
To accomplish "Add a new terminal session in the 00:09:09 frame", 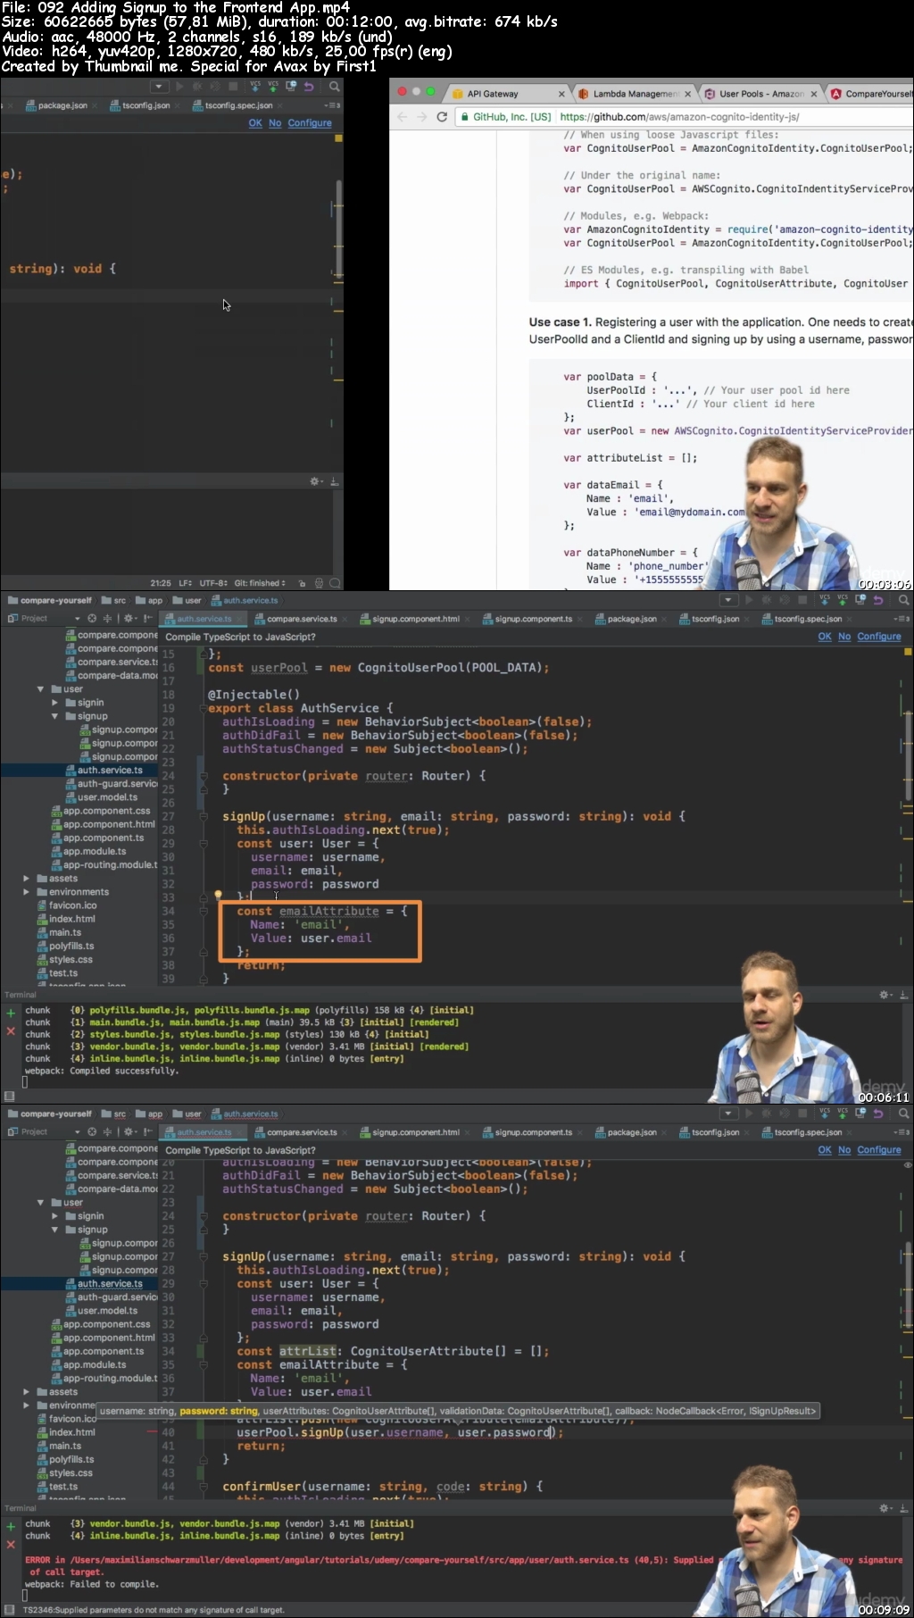I will tap(11, 1527).
